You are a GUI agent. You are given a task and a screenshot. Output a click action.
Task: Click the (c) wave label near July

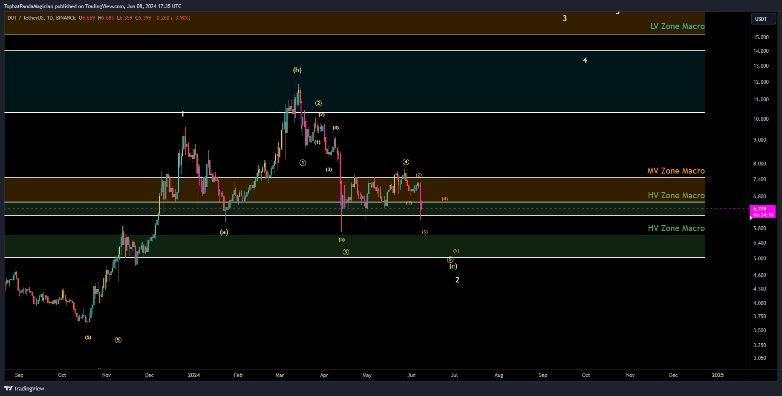pyautogui.click(x=453, y=266)
